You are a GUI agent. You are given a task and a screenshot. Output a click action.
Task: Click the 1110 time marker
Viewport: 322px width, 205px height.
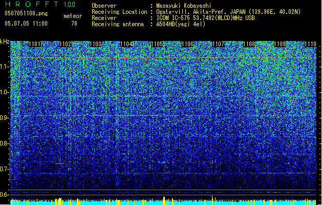(310, 44)
